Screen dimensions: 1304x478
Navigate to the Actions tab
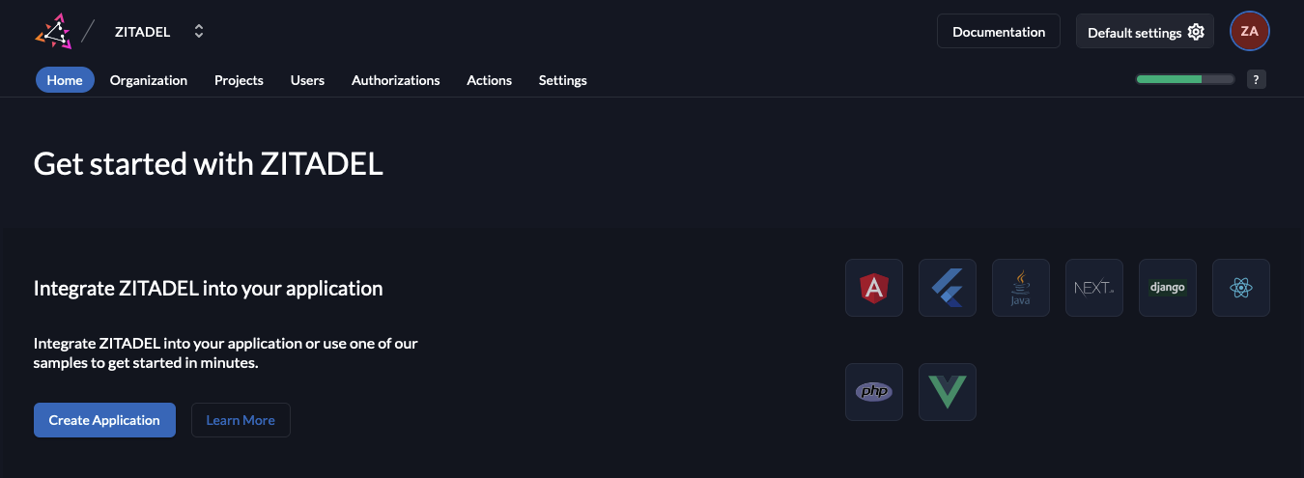click(x=489, y=80)
